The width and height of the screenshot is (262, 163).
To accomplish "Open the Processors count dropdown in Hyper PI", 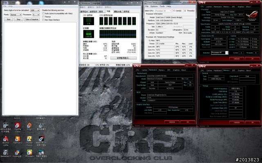I will [x=36, y=15].
